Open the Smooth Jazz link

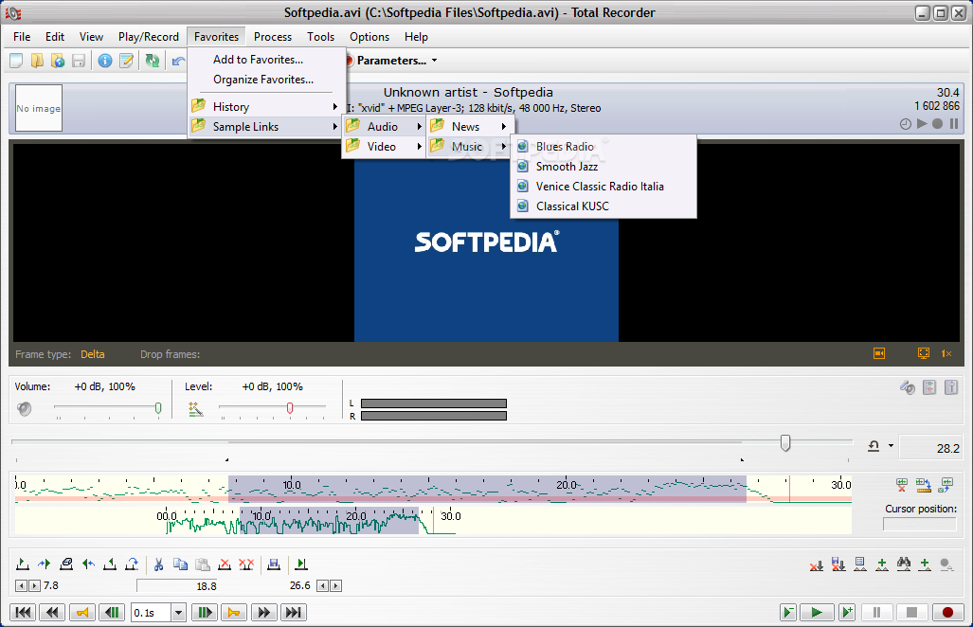coord(604,166)
